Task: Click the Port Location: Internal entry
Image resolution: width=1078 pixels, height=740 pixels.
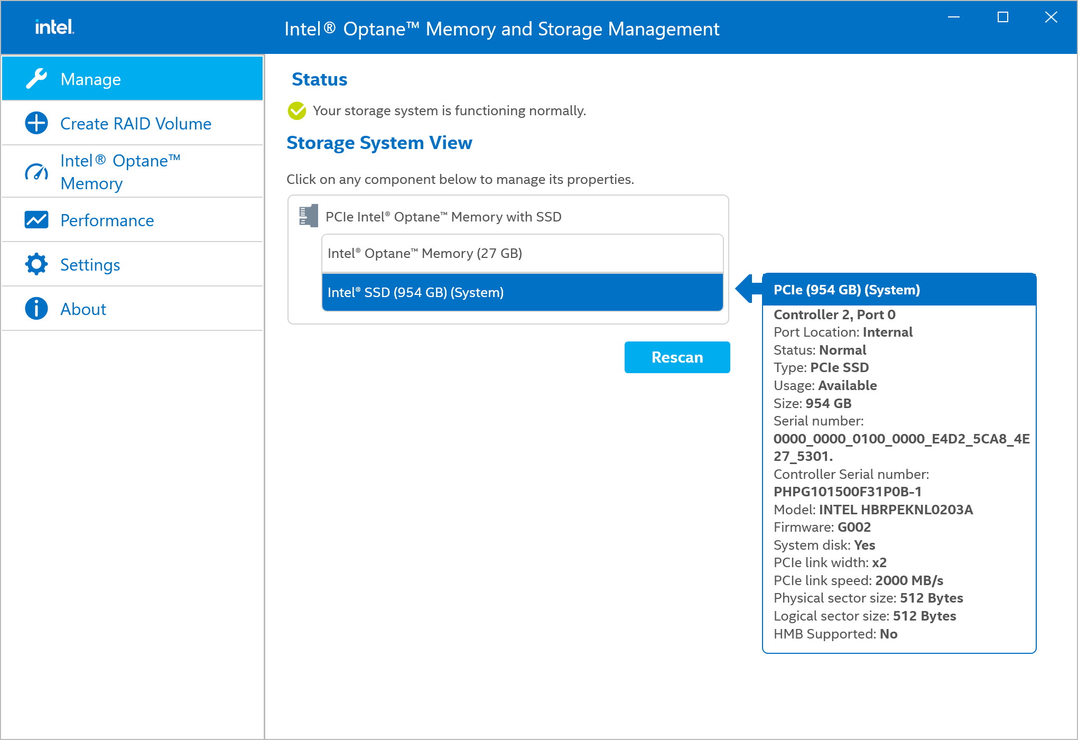Action: click(843, 332)
